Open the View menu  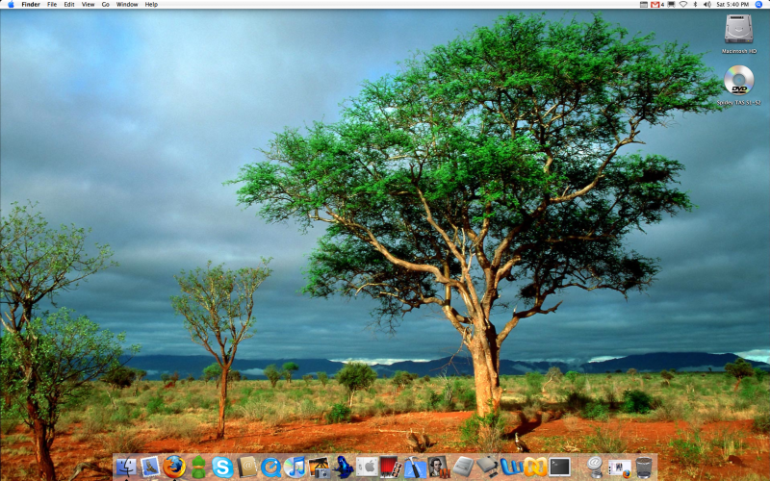88,5
